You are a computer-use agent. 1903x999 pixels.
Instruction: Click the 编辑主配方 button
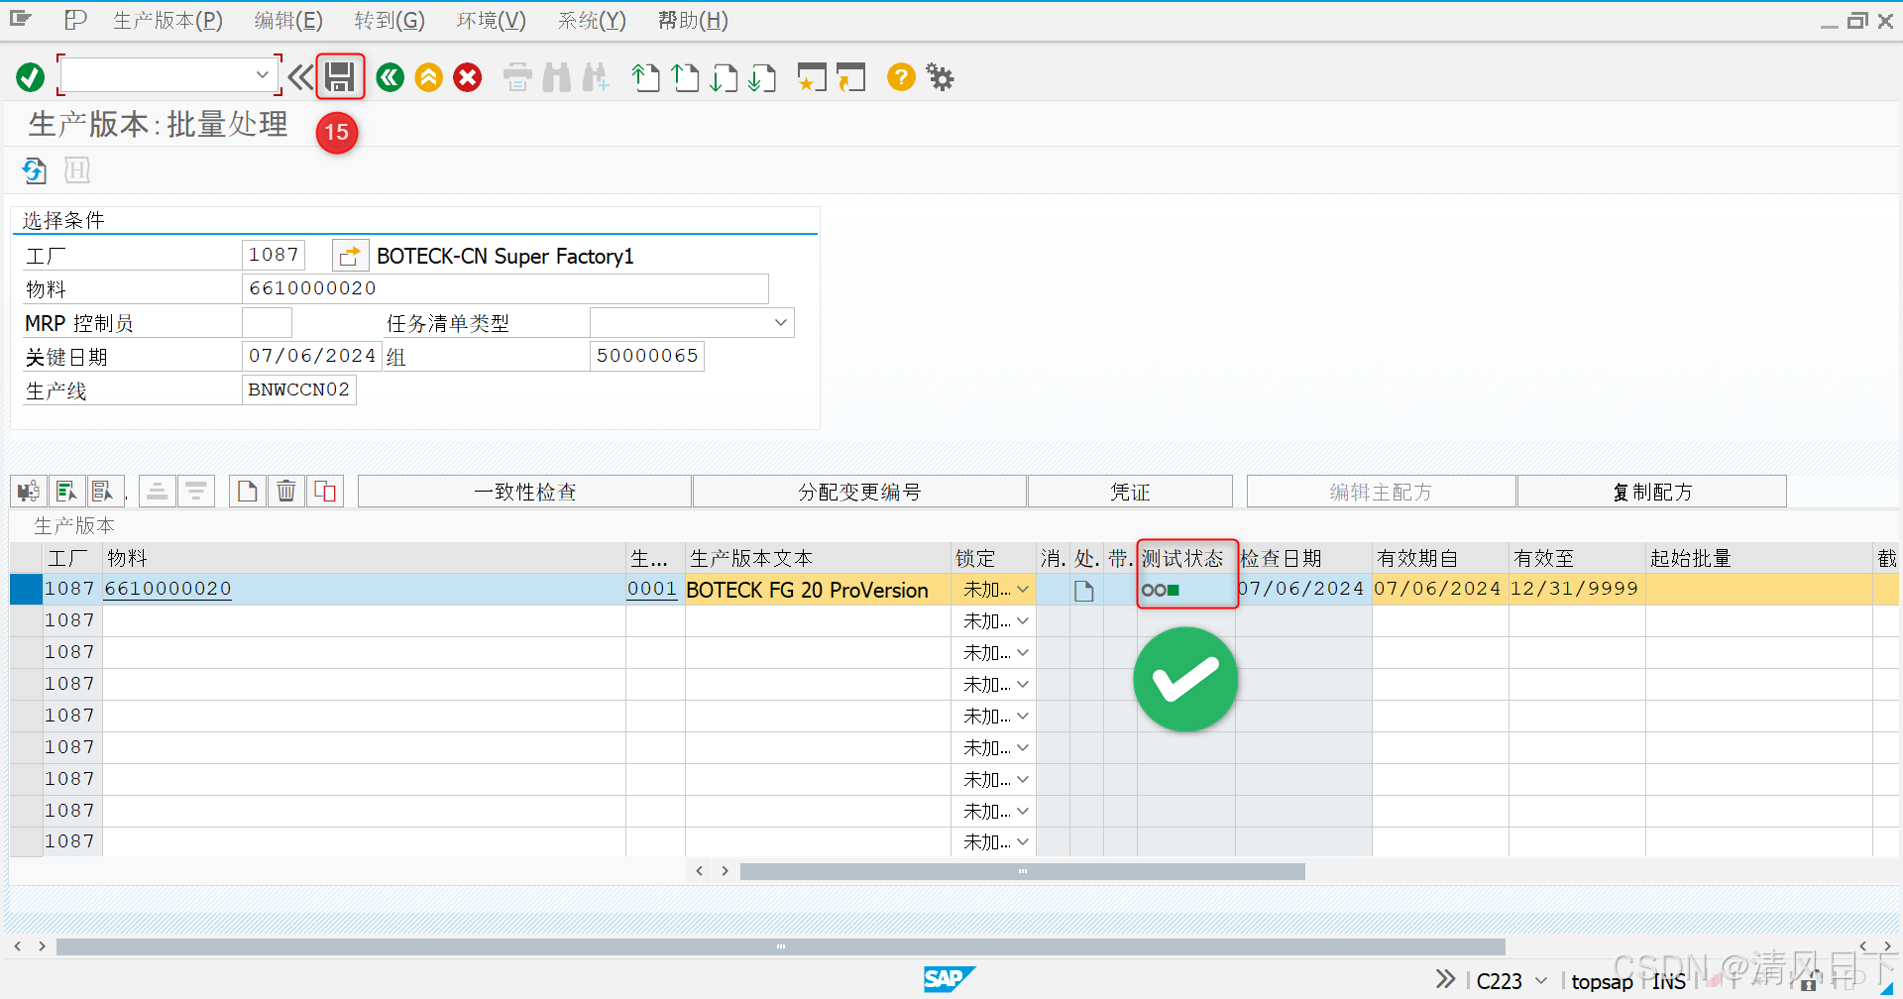(x=1381, y=492)
